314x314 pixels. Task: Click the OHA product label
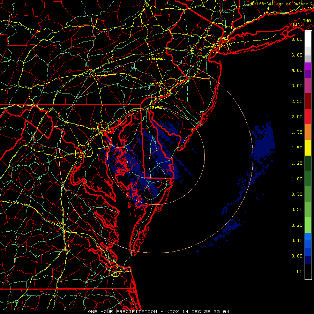click(x=307, y=21)
